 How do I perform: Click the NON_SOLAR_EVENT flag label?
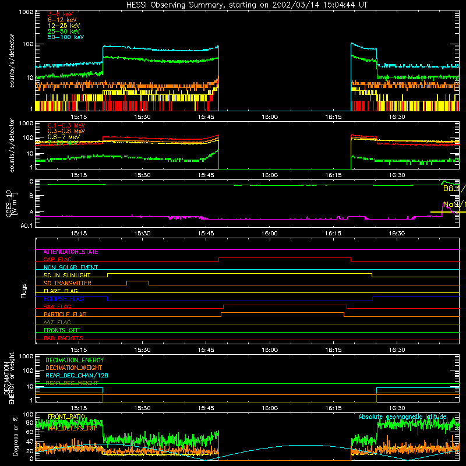click(x=70, y=267)
